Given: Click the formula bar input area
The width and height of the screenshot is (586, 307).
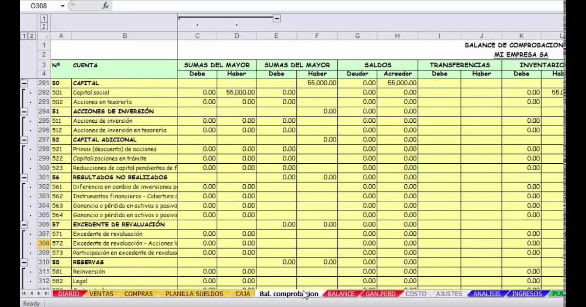Looking at the screenshot, I should pos(337,6).
